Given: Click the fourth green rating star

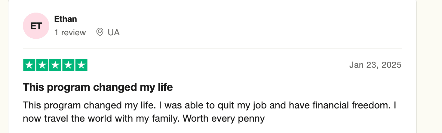Looking at the screenshot, I should point(68,65).
